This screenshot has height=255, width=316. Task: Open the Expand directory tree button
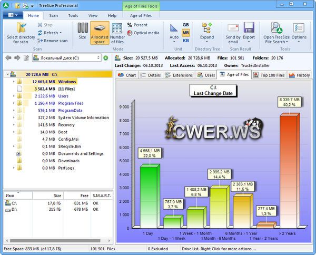207,31
